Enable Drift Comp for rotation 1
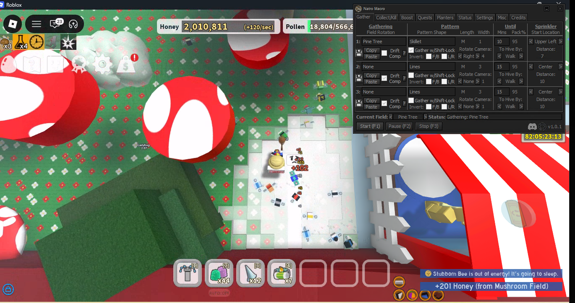Image resolution: width=575 pixels, height=303 pixels. 385,53
